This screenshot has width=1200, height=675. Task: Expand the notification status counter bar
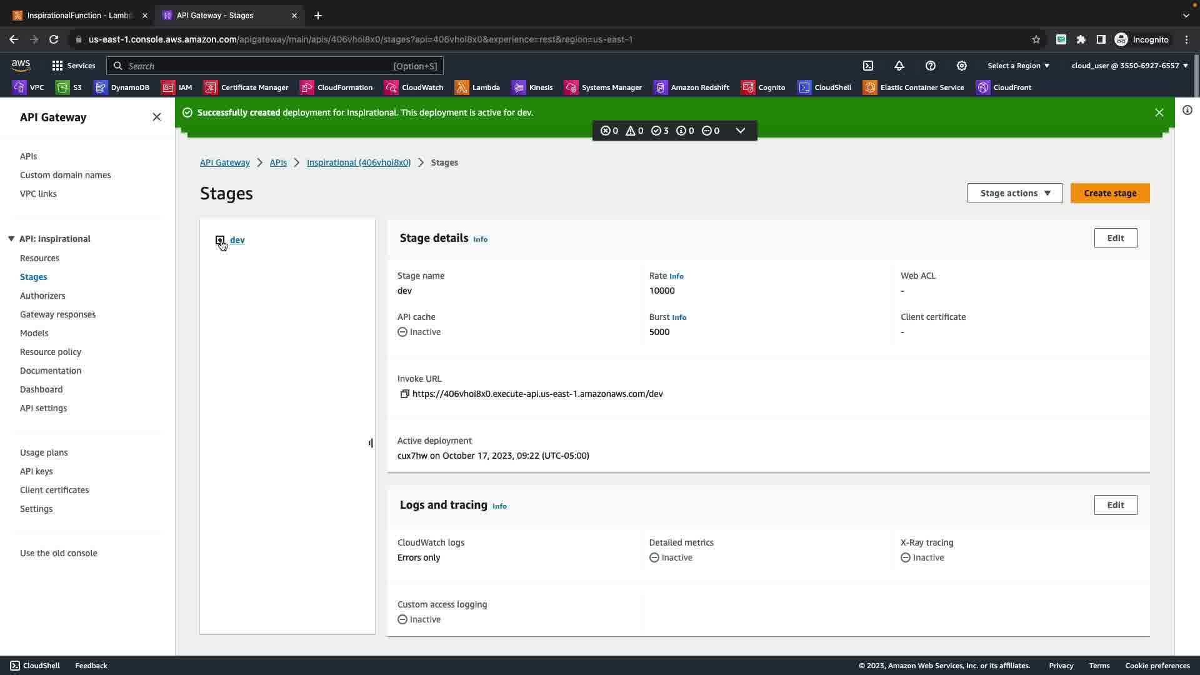click(x=741, y=131)
